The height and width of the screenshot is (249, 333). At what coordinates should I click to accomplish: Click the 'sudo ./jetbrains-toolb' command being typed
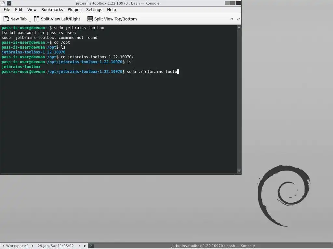[152, 72]
